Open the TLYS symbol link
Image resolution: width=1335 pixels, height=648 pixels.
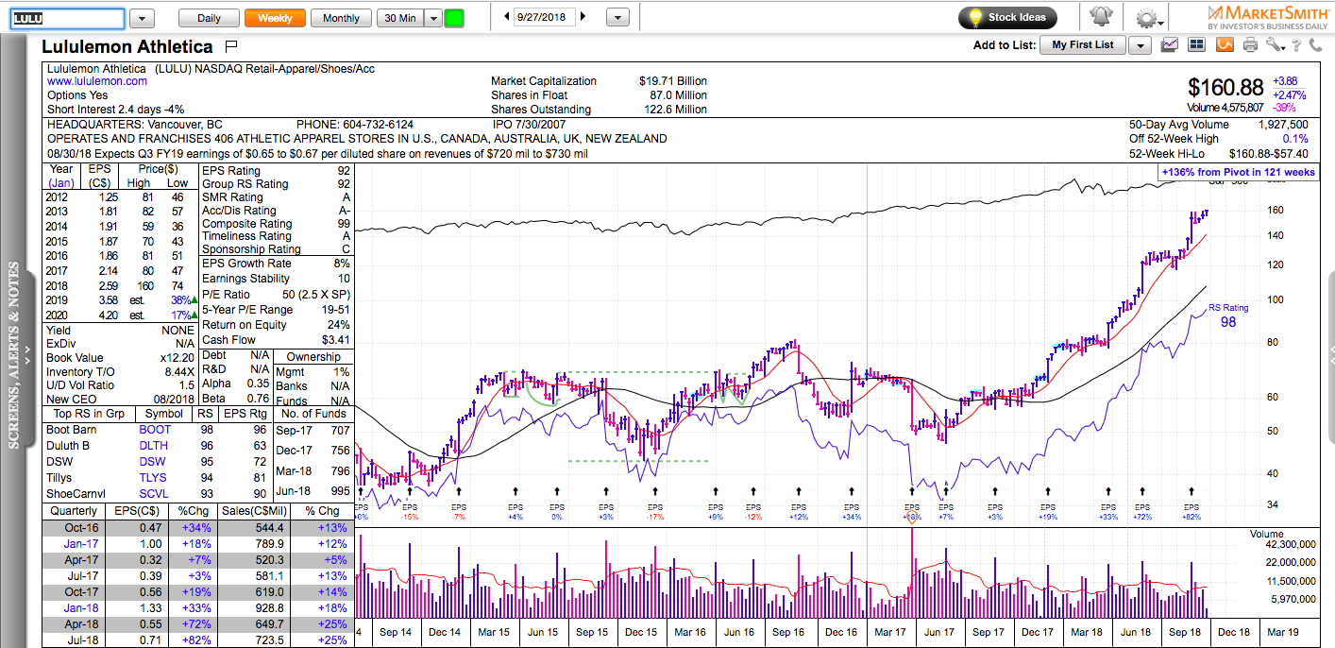click(x=154, y=478)
